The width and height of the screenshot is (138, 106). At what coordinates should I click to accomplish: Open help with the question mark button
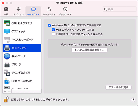133,100
